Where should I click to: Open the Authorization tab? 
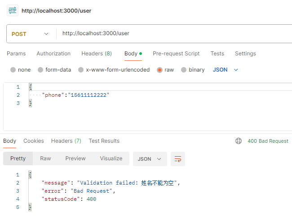click(x=53, y=54)
